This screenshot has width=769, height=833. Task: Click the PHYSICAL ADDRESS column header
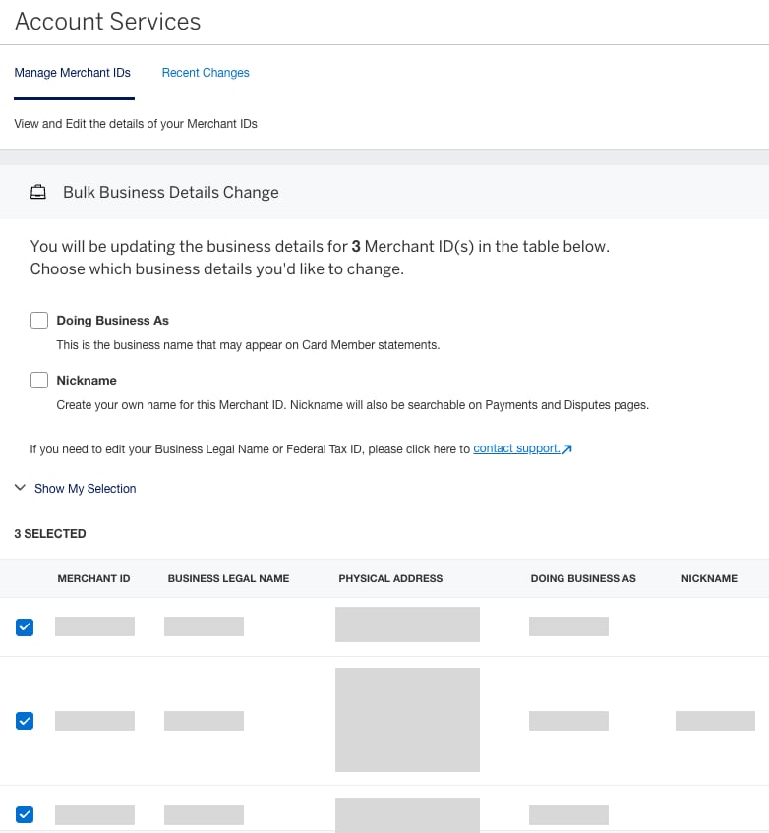pos(390,578)
